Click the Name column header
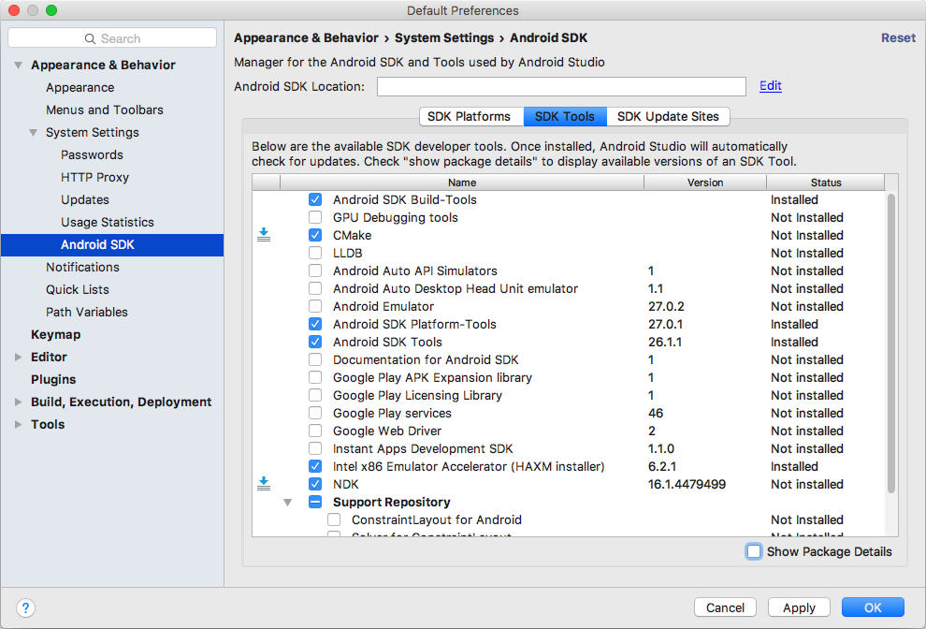This screenshot has height=629, width=926. tap(462, 183)
